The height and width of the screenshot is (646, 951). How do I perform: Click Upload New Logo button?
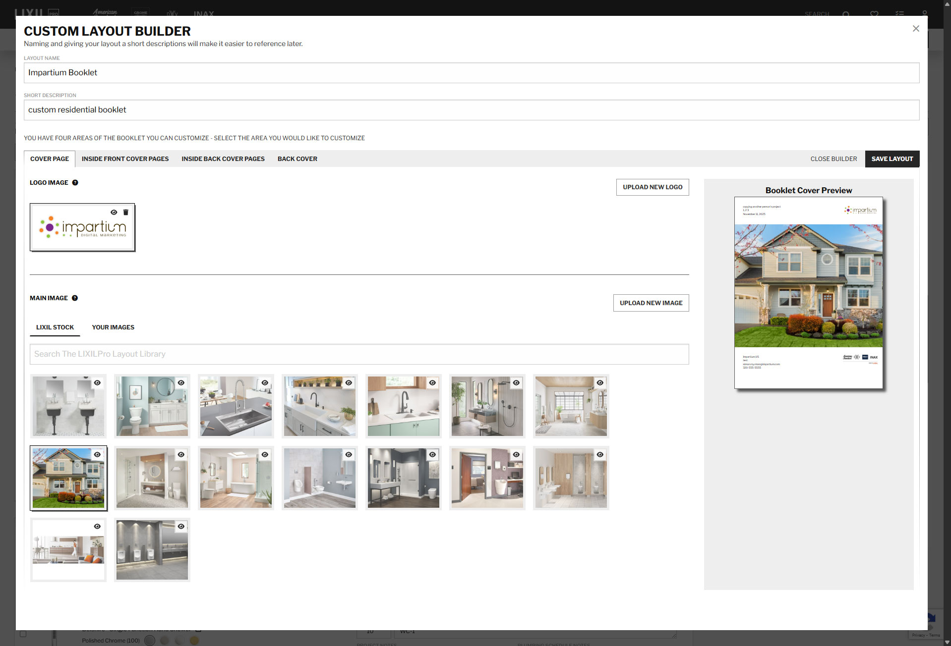tap(653, 187)
